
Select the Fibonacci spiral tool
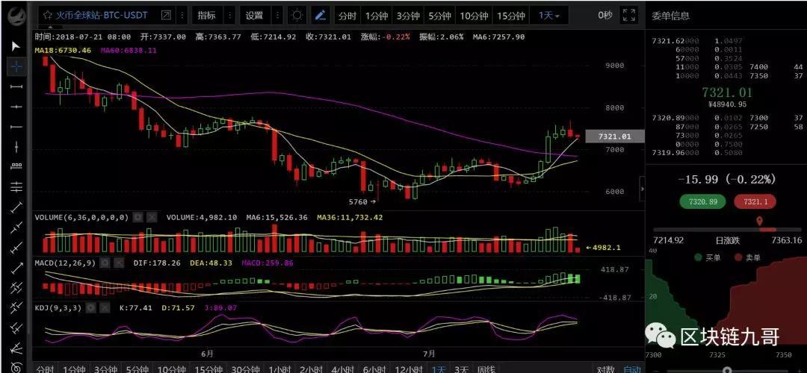[x=16, y=367]
